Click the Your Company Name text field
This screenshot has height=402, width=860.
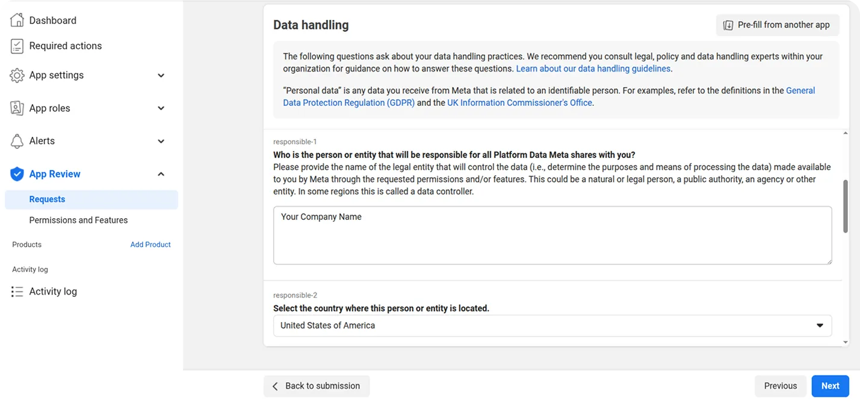(552, 236)
